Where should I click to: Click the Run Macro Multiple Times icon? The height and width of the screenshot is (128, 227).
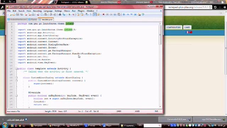(x=115, y=15)
